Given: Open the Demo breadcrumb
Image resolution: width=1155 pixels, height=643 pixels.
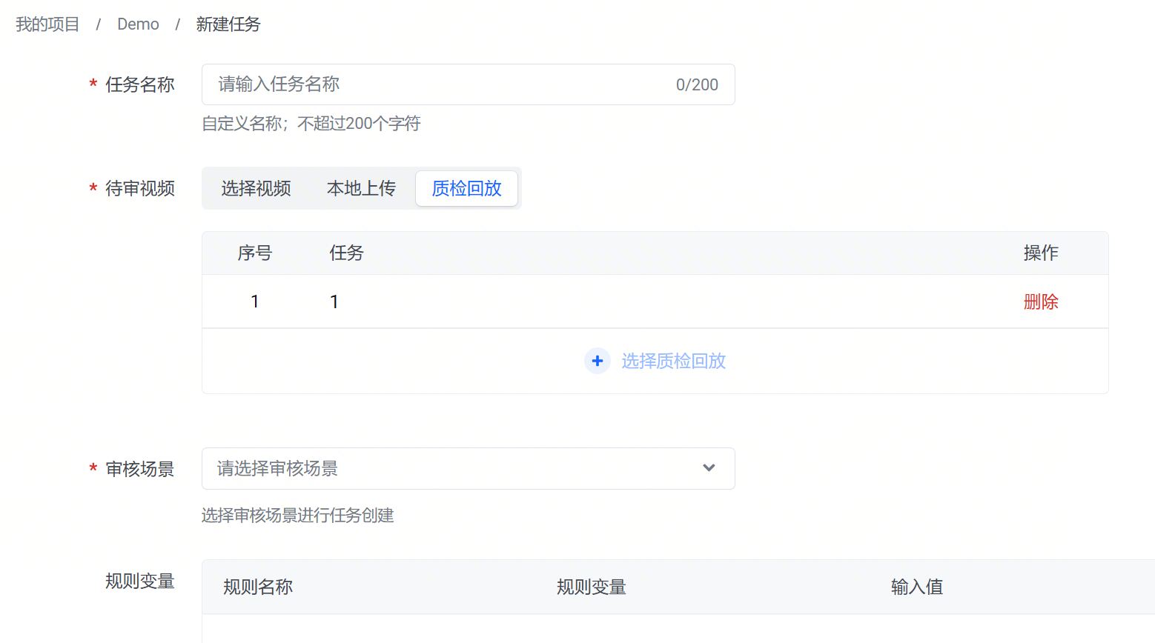Looking at the screenshot, I should tap(138, 24).
